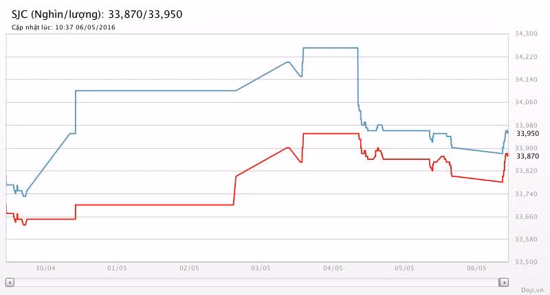Image resolution: width=550 pixels, height=295 pixels.
Task: Click the 04/05 date axis label
Action: click(x=333, y=268)
